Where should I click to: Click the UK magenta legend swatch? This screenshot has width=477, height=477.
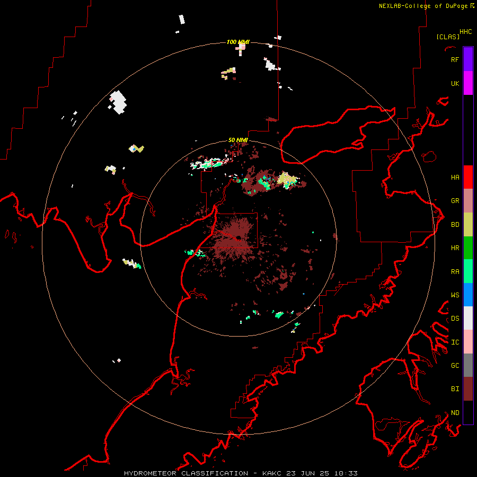(x=468, y=83)
